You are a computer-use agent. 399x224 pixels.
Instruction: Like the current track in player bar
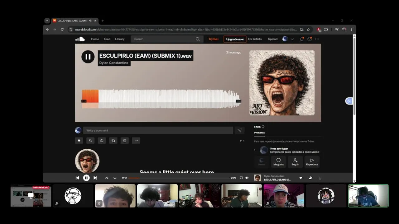[x=301, y=178]
